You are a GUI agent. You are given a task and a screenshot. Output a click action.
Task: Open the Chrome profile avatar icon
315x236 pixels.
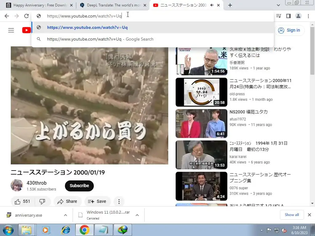(x=298, y=16)
